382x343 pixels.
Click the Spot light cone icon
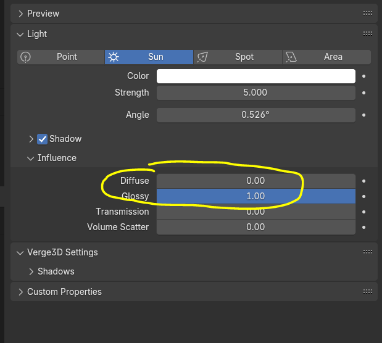(202, 57)
